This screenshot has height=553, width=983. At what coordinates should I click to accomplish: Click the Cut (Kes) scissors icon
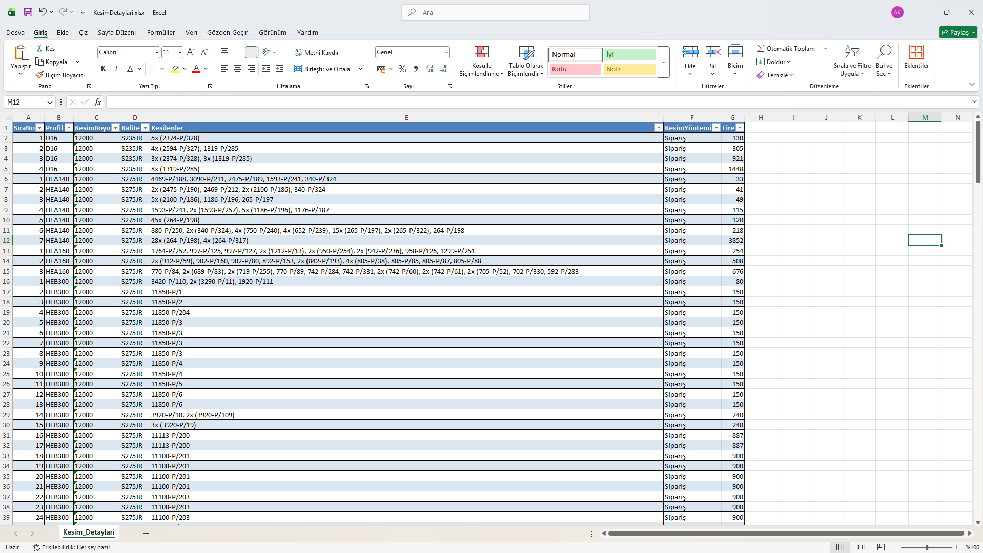pos(39,48)
